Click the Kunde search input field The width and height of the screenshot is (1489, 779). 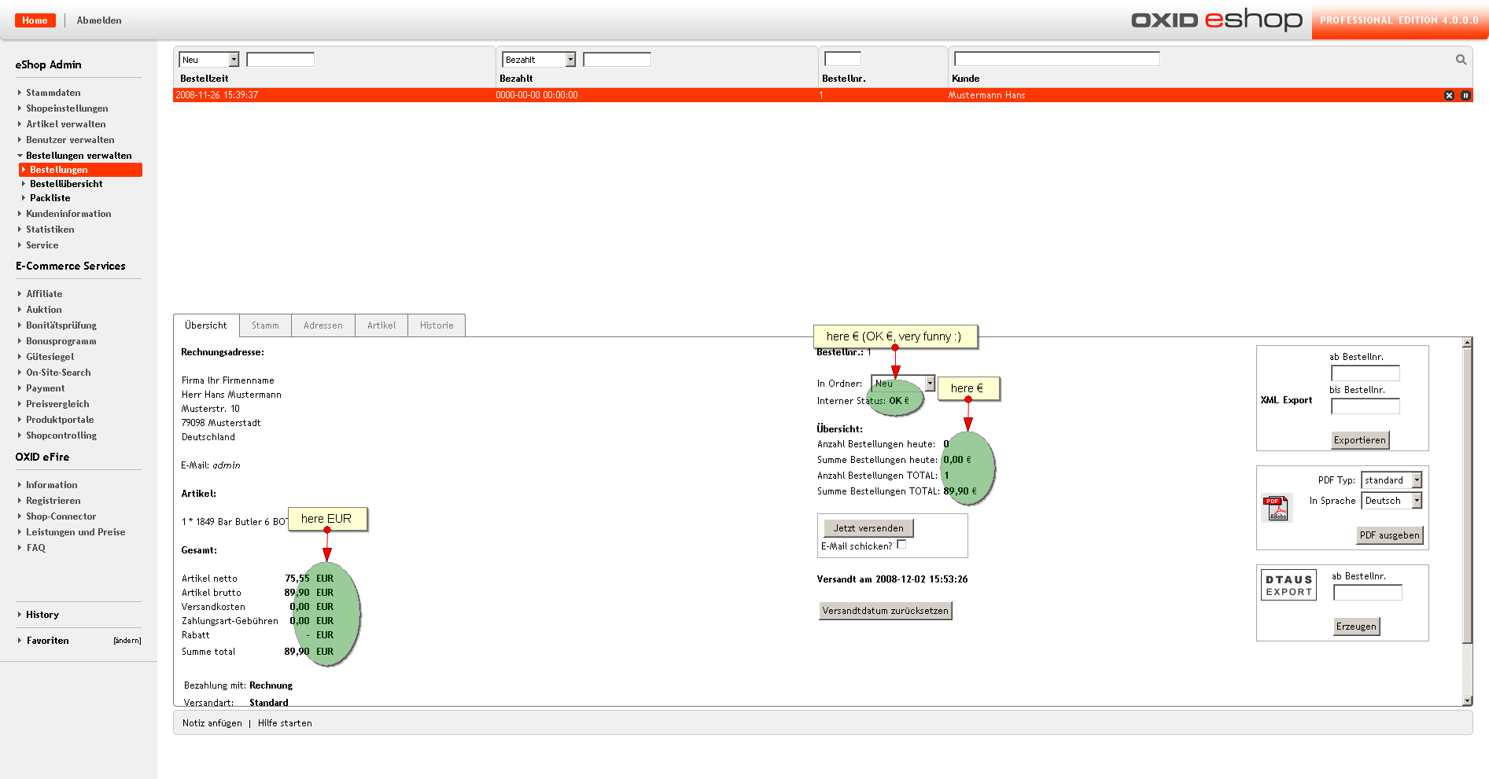click(1056, 59)
